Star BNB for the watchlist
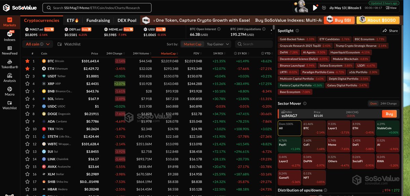410x196 pixels. pos(27,91)
